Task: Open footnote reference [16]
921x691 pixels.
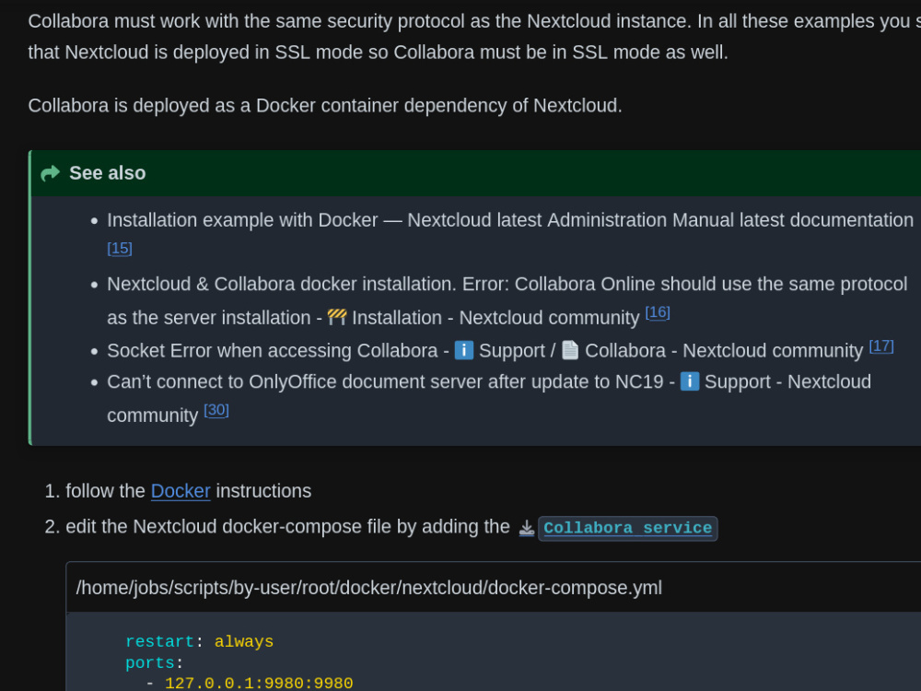Action: 658,312
